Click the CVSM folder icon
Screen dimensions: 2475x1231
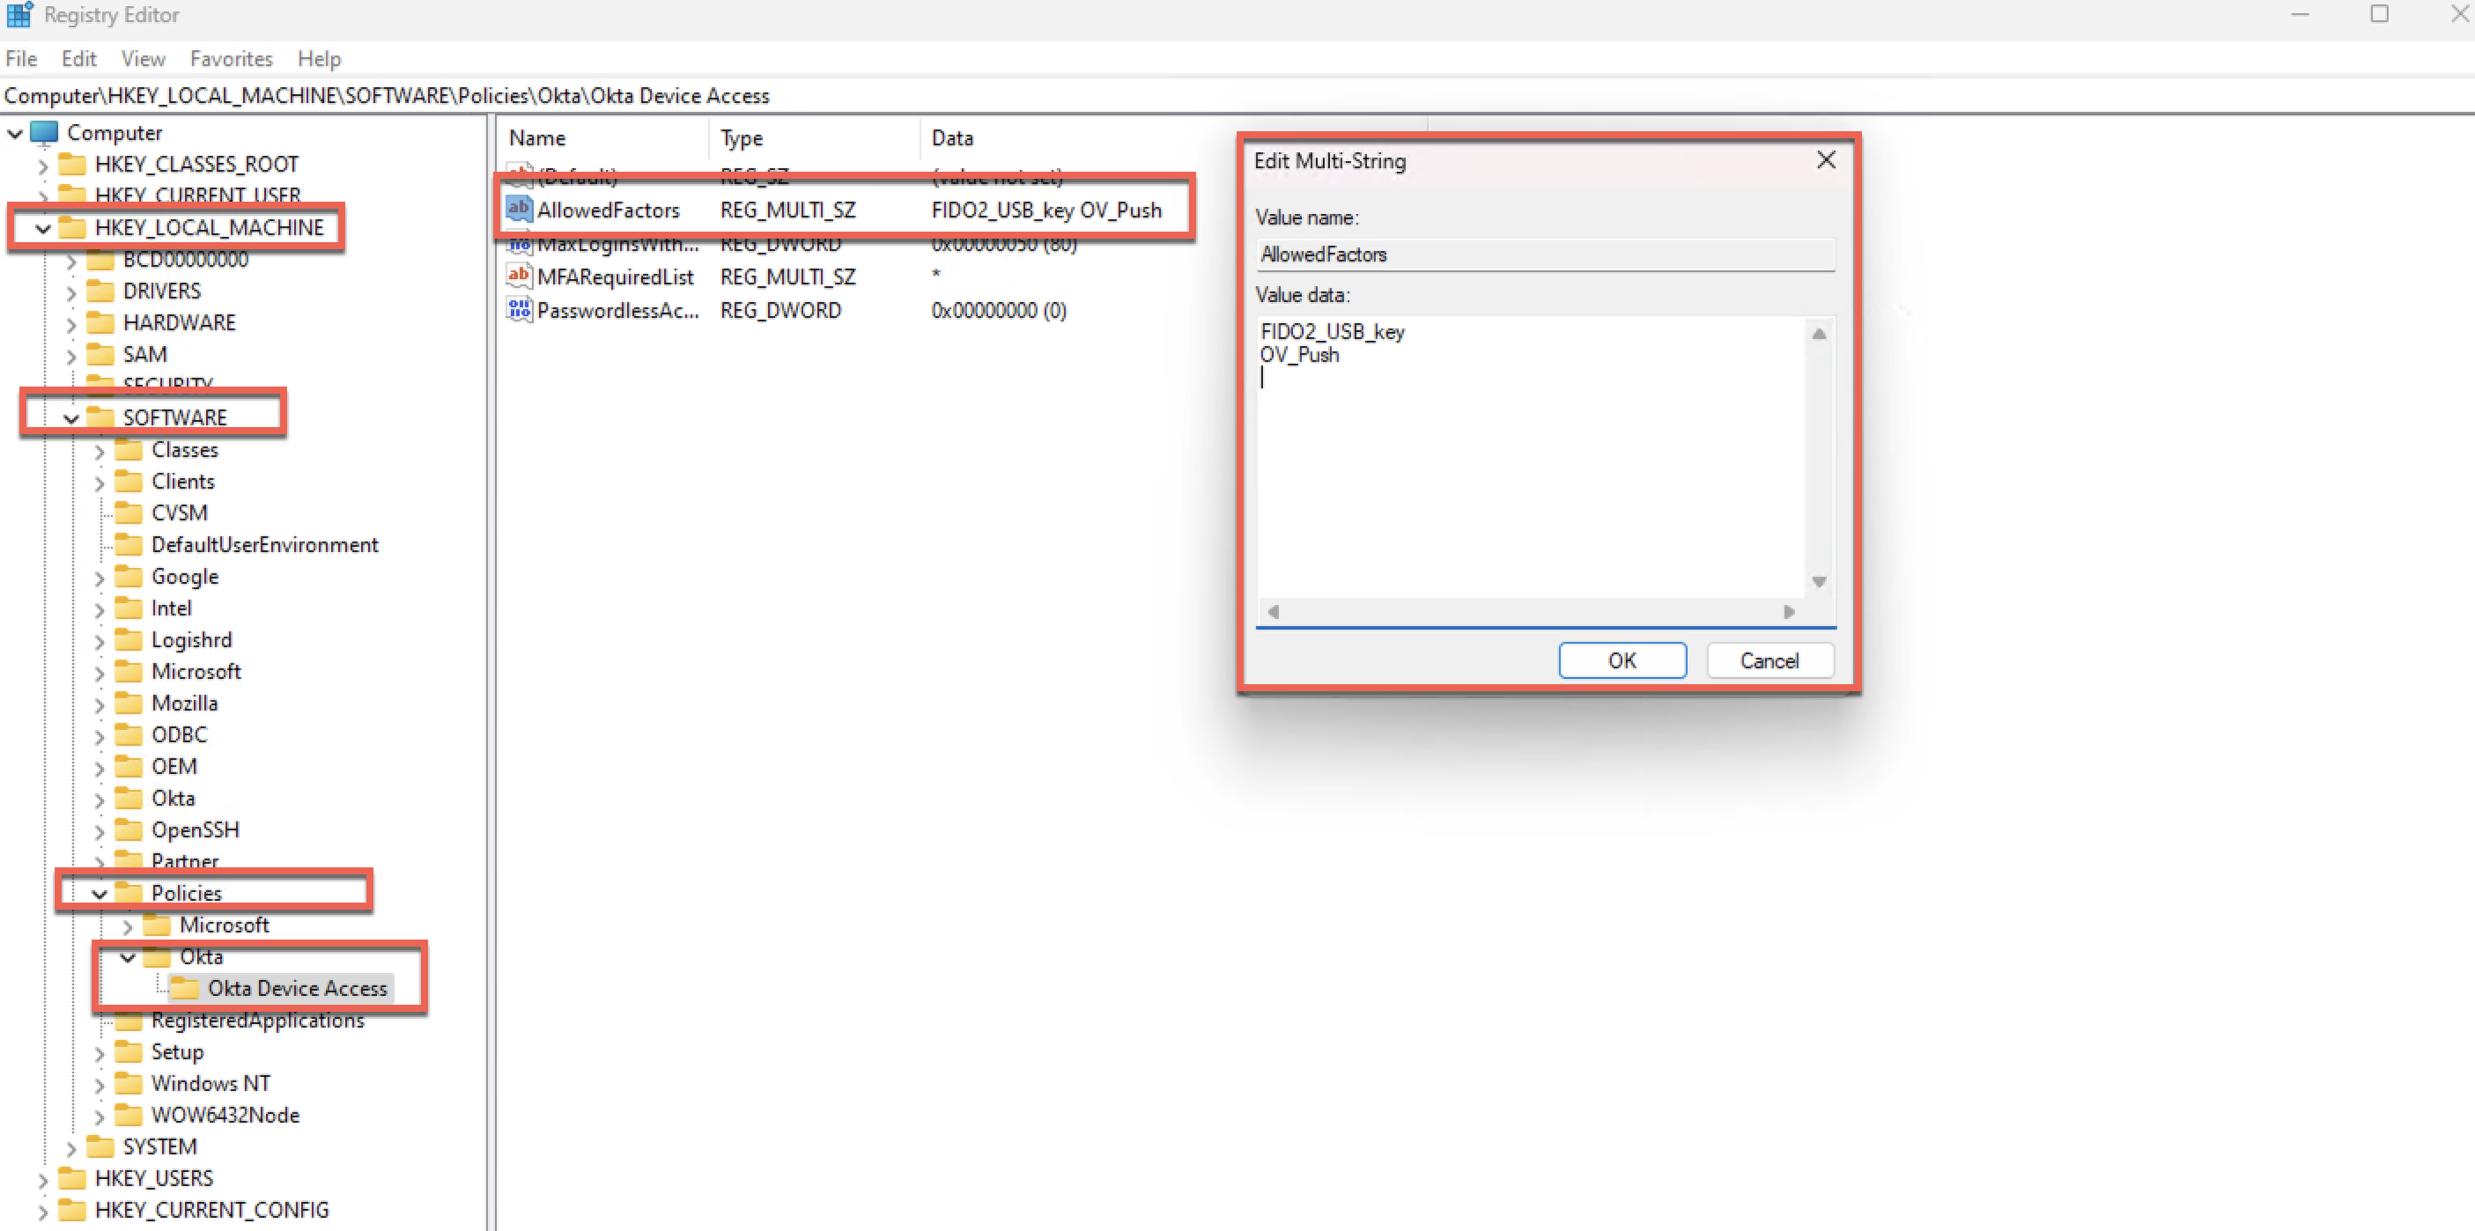tap(129, 512)
